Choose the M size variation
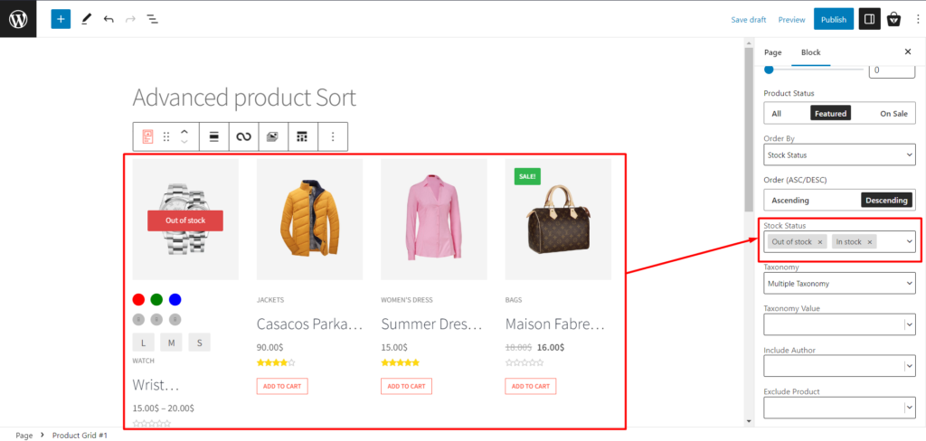The image size is (926, 441). pyautogui.click(x=171, y=342)
